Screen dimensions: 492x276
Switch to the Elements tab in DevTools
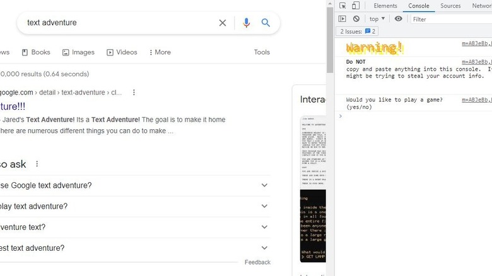click(x=385, y=6)
